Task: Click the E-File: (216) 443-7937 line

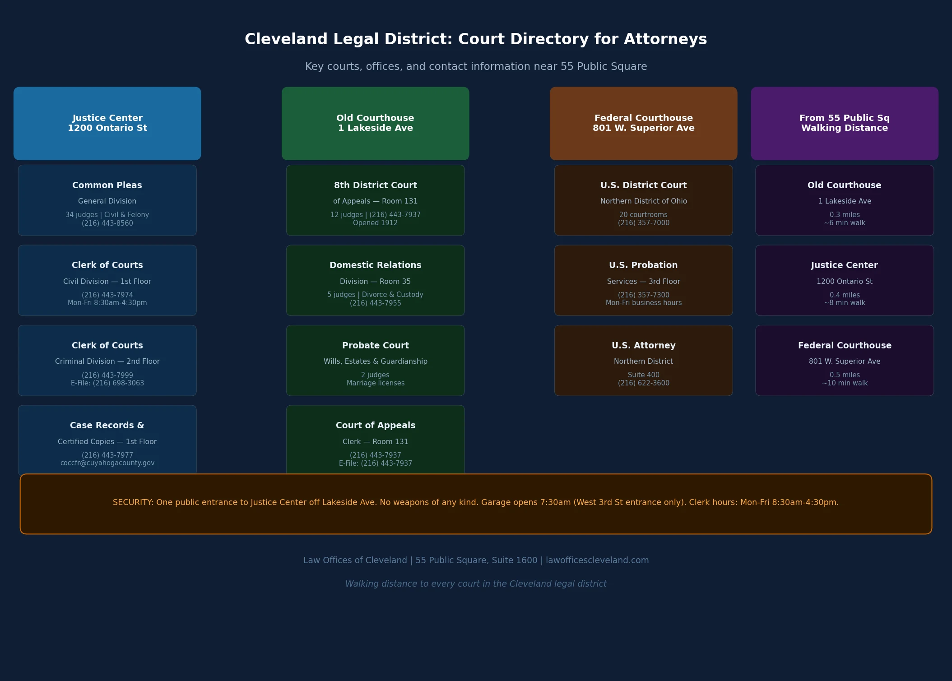Action: [376, 463]
